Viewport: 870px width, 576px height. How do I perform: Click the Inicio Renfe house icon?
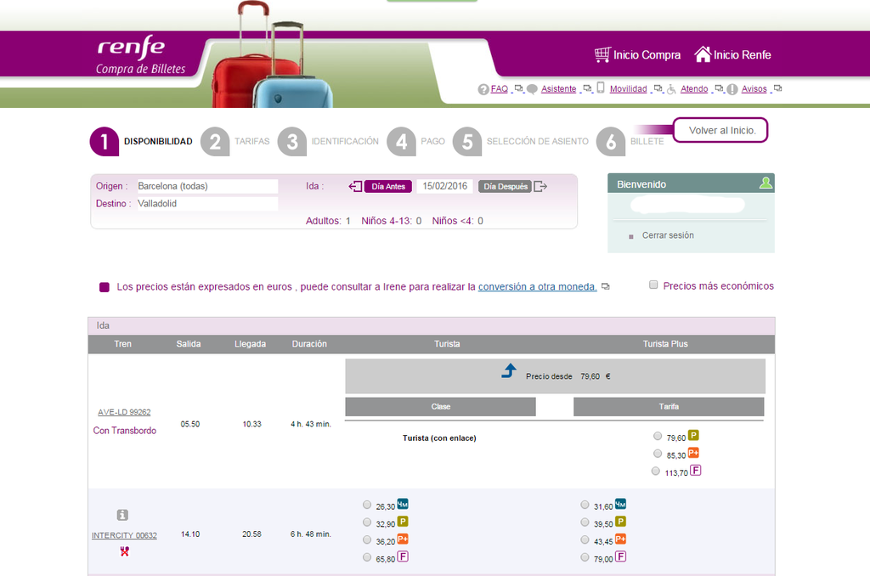click(x=703, y=54)
